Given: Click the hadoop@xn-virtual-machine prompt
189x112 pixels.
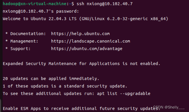Looking at the screenshot, I should 34,4.
